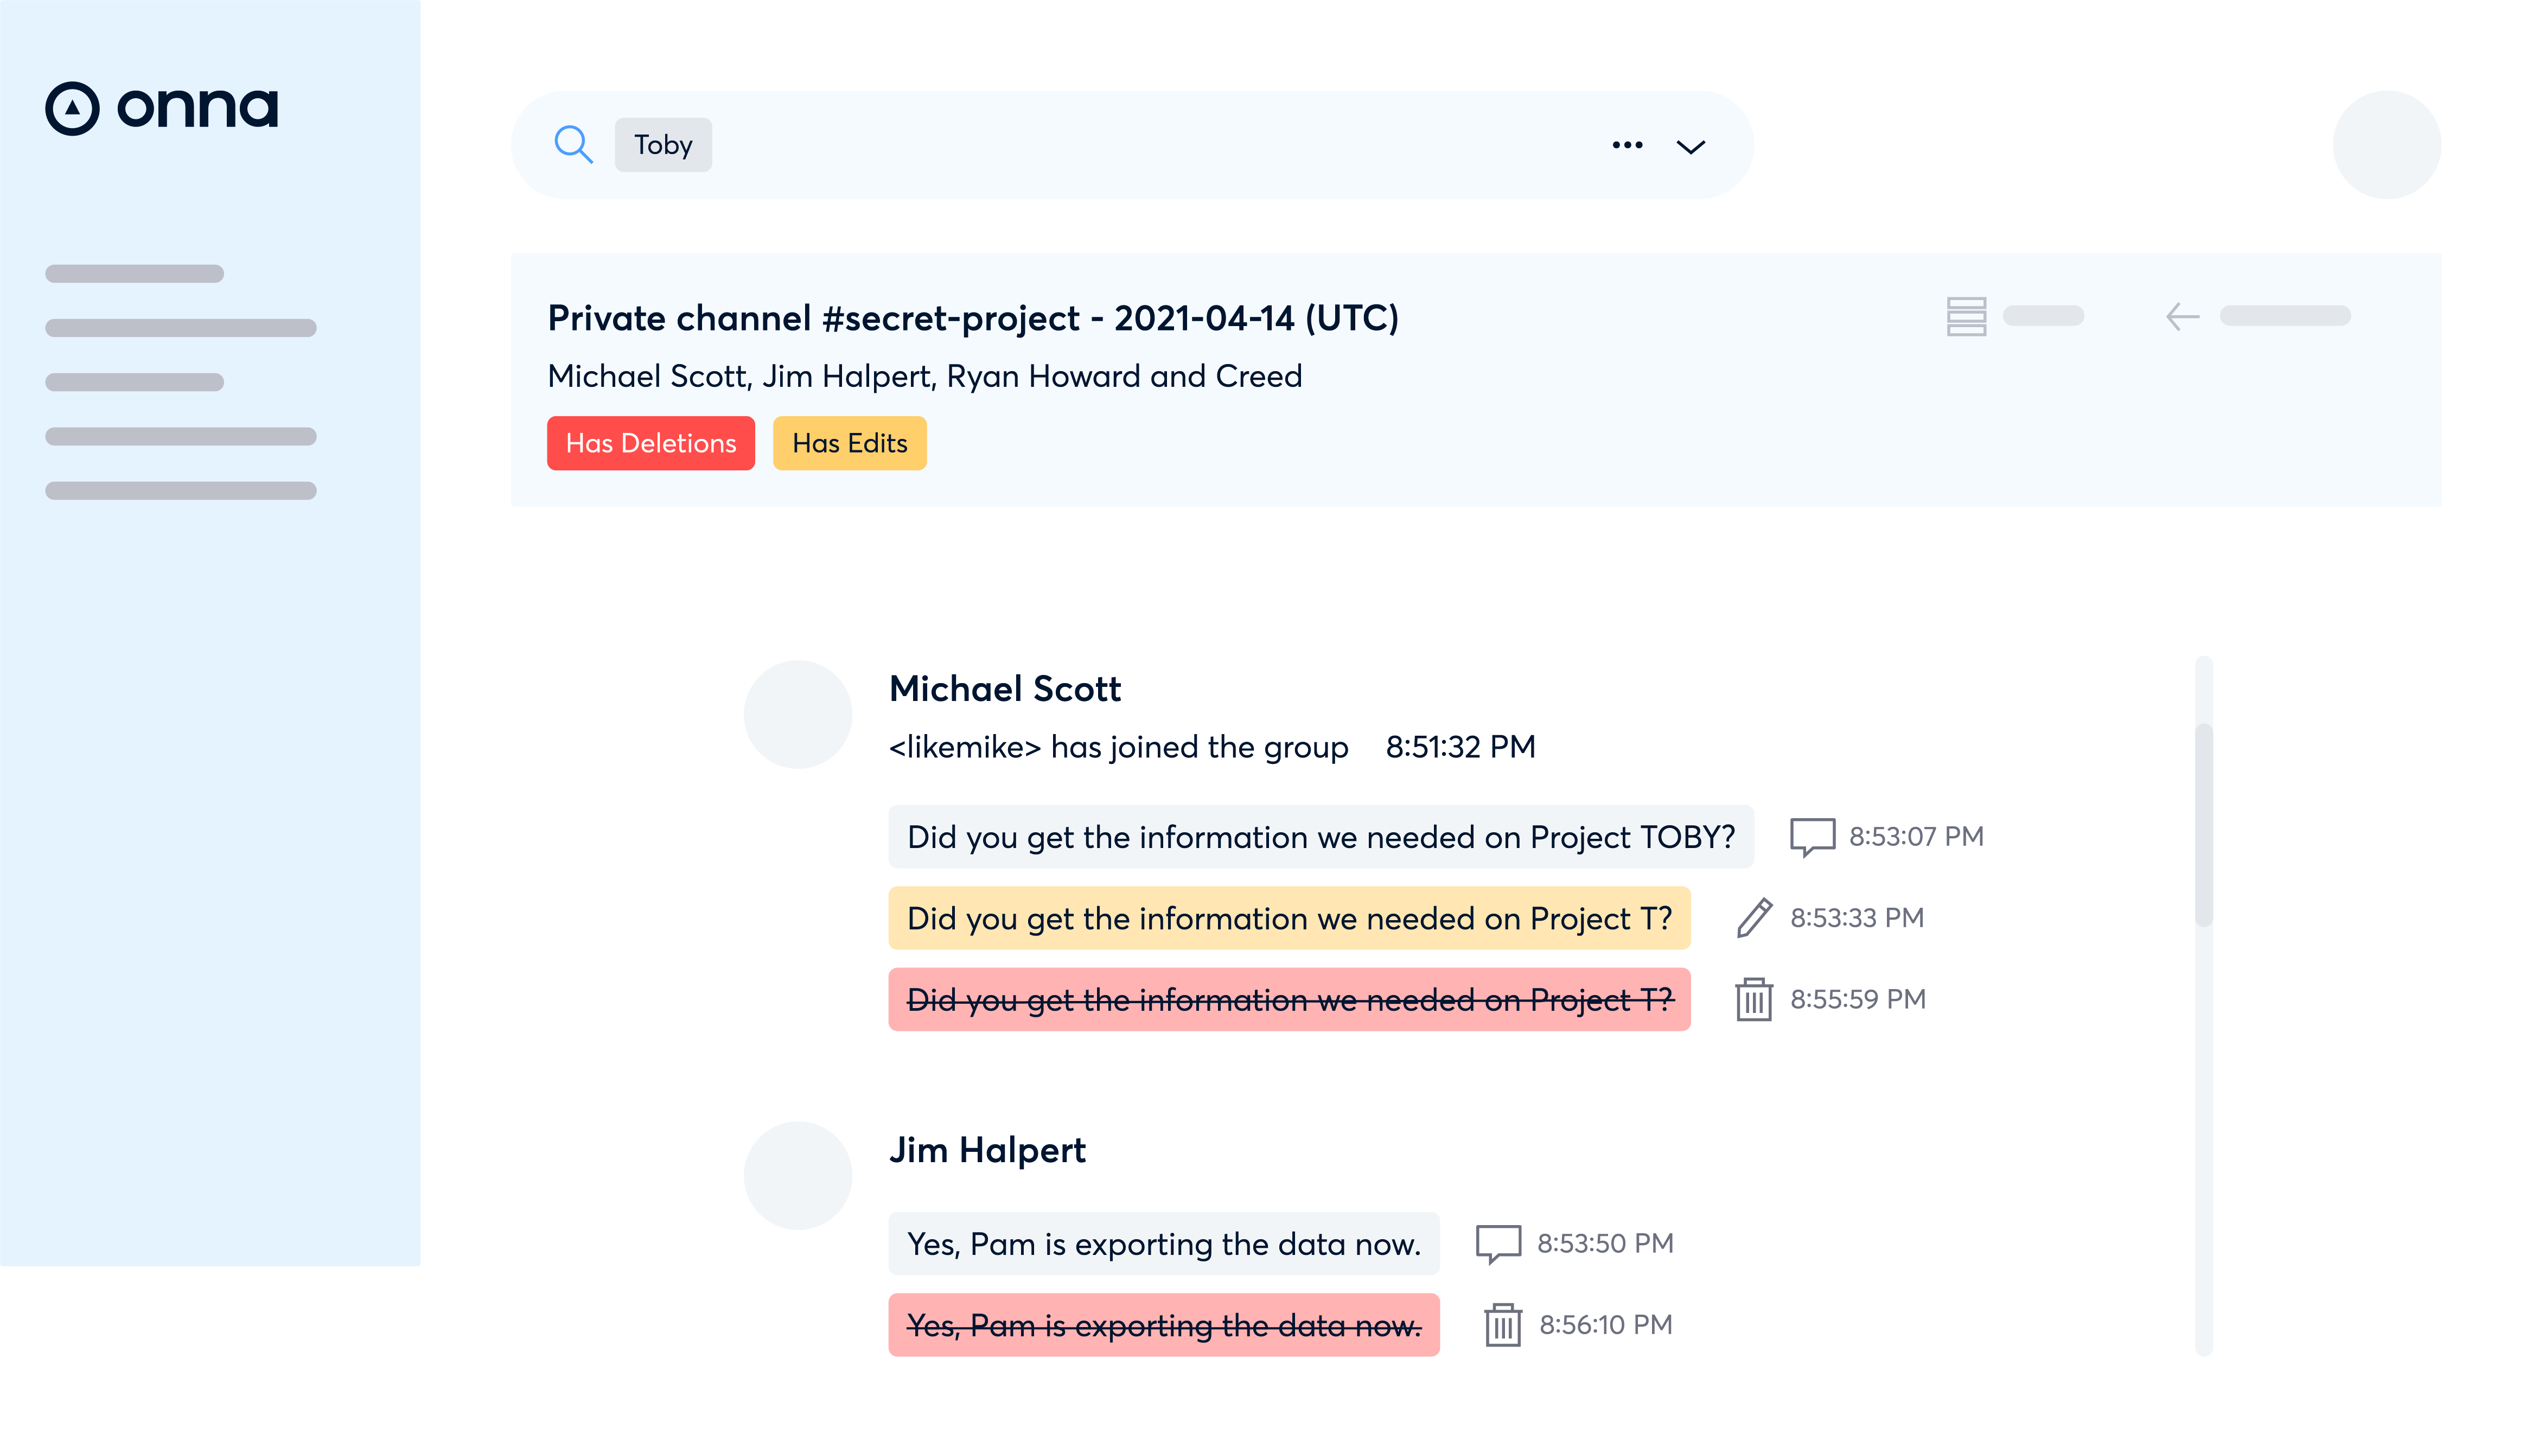Screen dimensions: 2532x1447
Task: Click the Onna logo
Action: (162, 107)
